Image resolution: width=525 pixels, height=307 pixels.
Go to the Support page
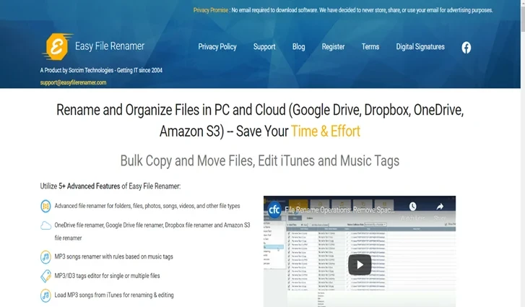pos(264,47)
